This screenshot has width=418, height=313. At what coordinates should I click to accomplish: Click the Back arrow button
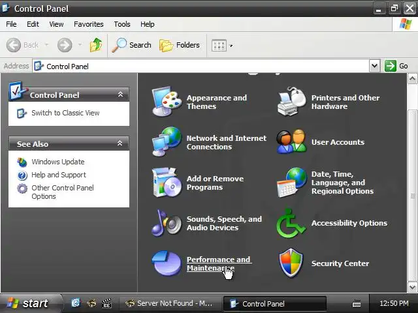coord(13,45)
